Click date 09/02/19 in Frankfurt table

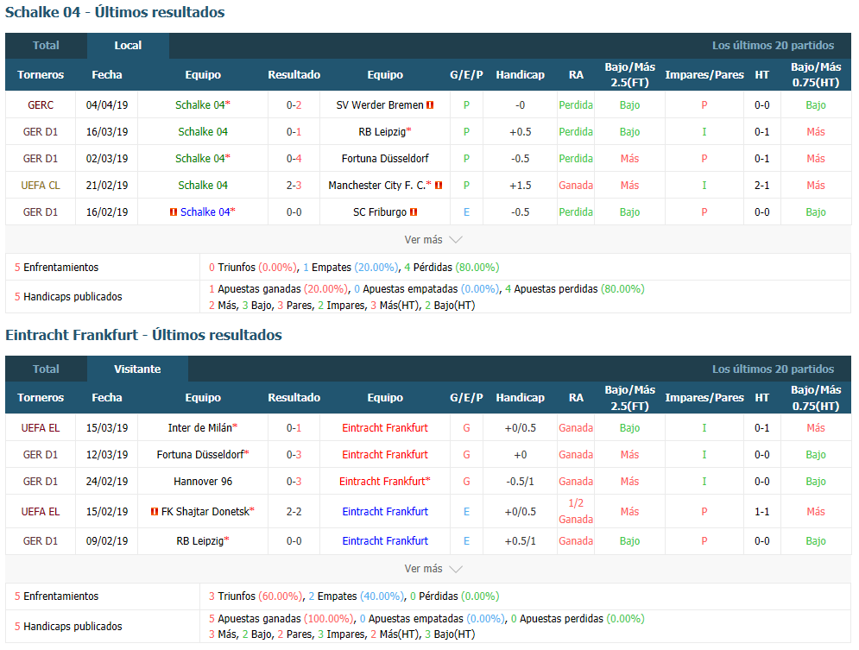pyautogui.click(x=107, y=541)
